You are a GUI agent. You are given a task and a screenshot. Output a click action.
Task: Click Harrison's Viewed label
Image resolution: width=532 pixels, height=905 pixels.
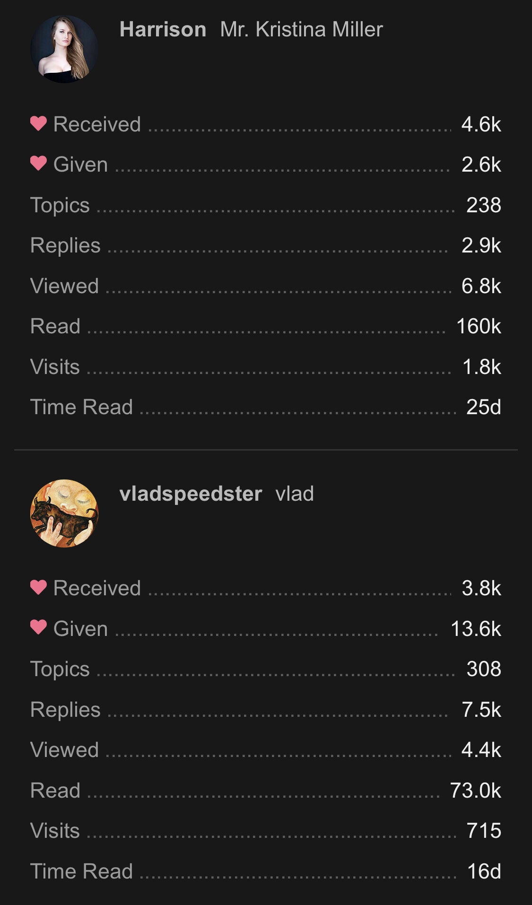click(x=64, y=286)
